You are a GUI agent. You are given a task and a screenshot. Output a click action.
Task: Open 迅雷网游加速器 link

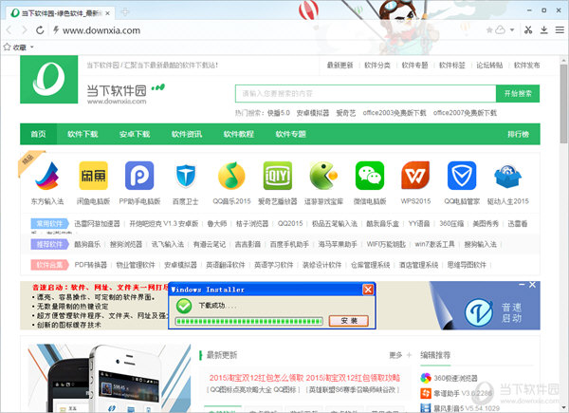[x=97, y=223]
